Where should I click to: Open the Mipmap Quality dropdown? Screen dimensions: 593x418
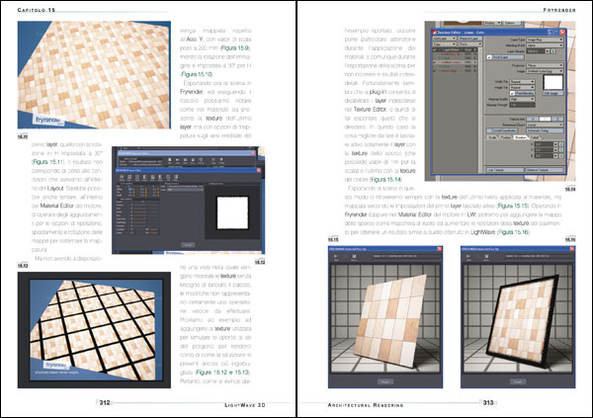pyautogui.click(x=522, y=99)
